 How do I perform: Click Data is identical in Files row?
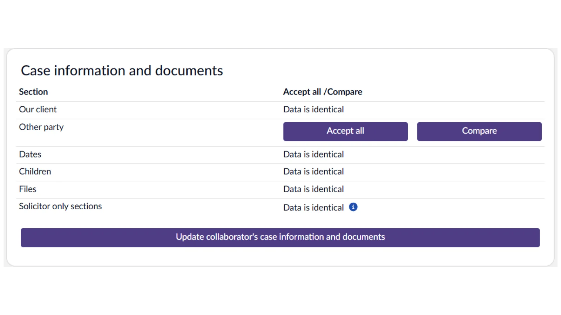tap(313, 189)
